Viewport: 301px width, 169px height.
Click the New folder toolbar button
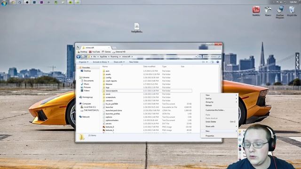pyautogui.click(x=134, y=62)
